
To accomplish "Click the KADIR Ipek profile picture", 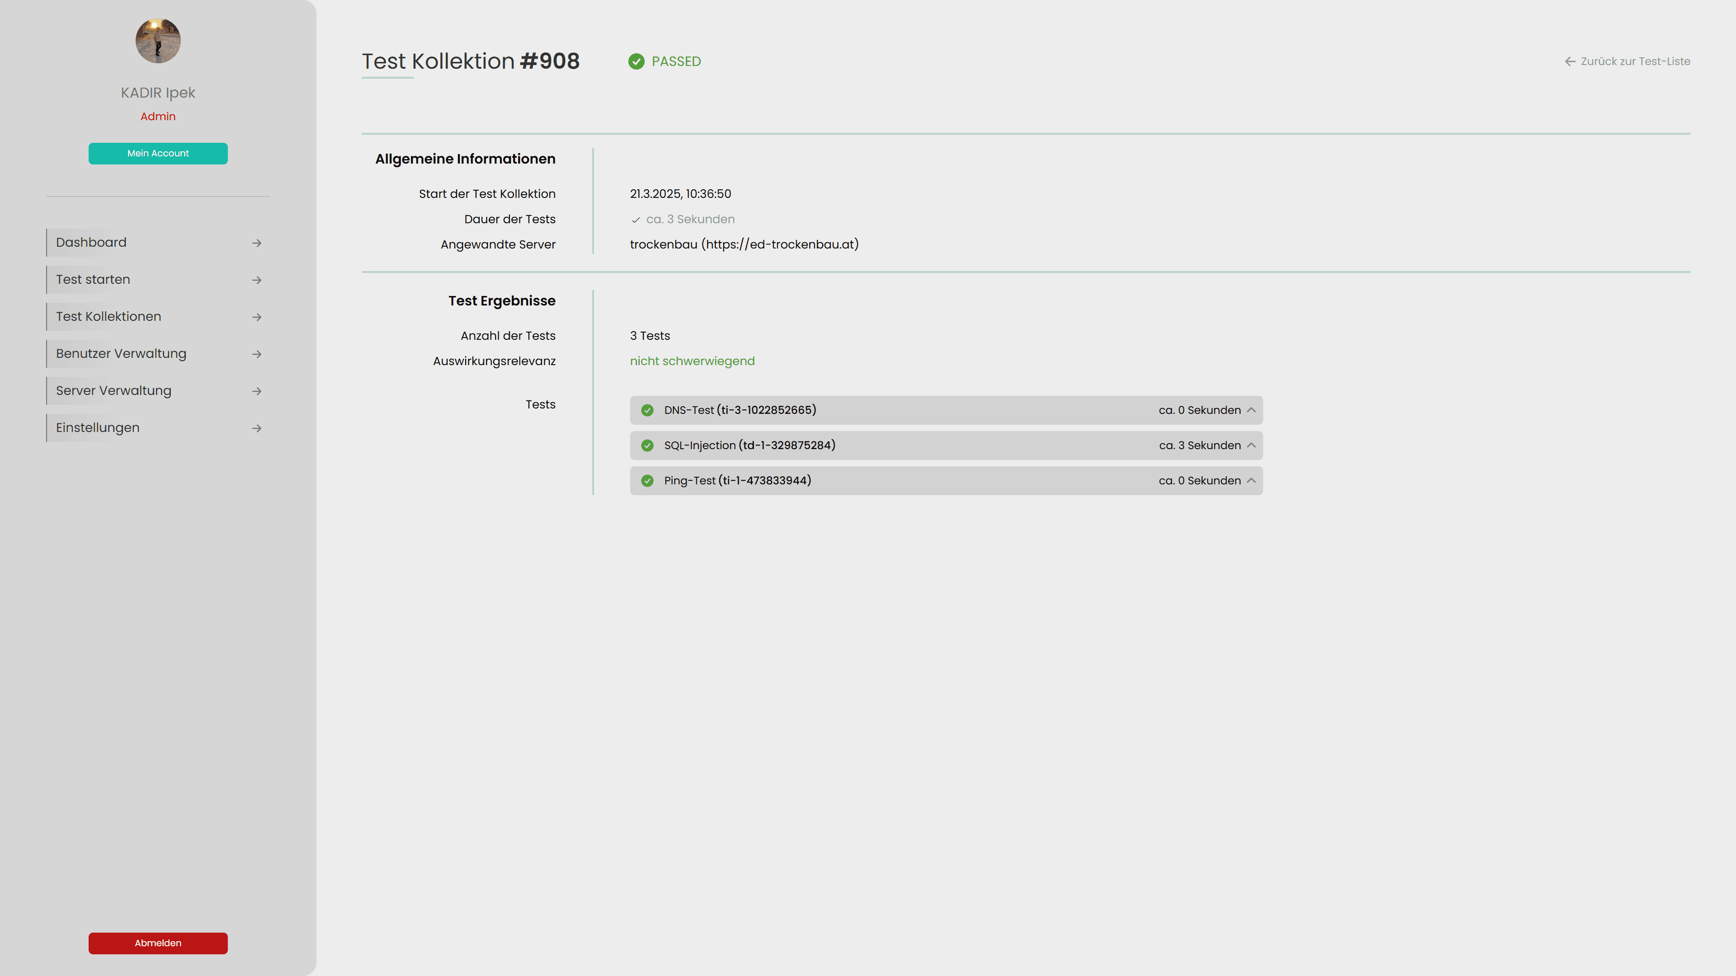I will [158, 40].
